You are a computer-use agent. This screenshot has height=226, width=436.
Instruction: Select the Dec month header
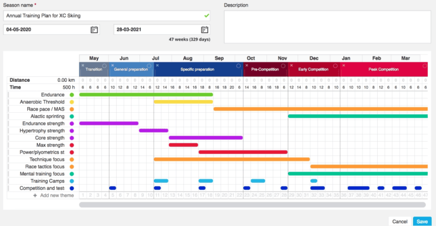[314, 58]
